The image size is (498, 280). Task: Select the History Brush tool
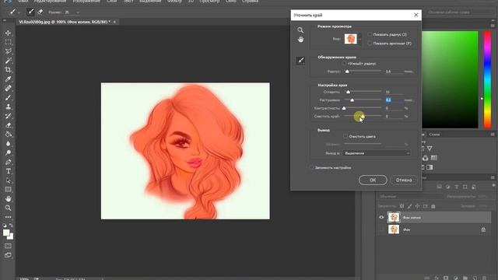point(9,116)
